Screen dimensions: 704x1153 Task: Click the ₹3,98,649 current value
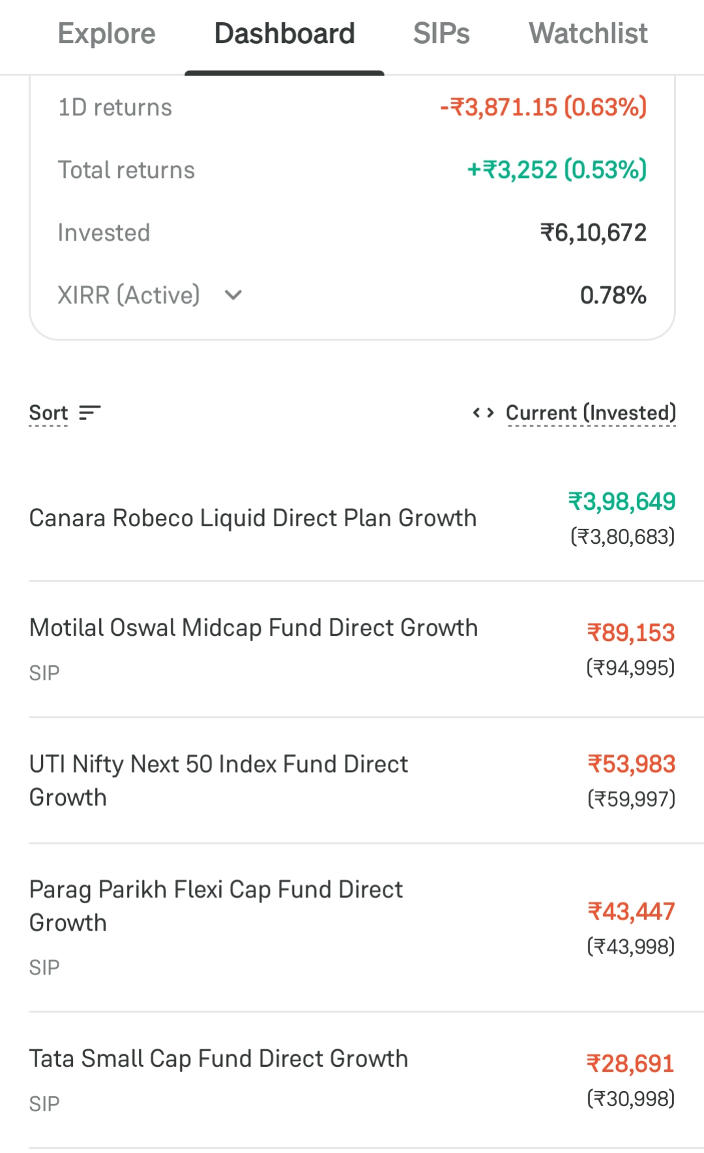[x=622, y=502]
